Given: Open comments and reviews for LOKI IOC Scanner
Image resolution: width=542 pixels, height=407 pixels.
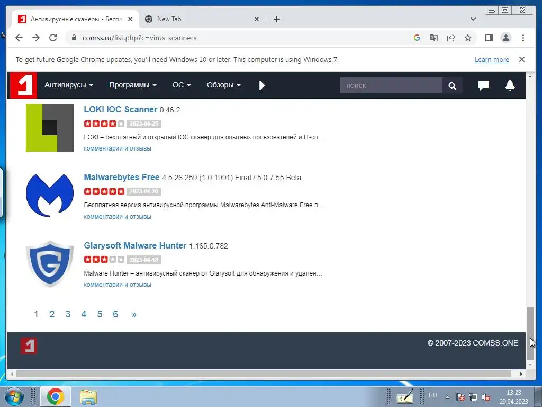Looking at the screenshot, I should click(118, 148).
